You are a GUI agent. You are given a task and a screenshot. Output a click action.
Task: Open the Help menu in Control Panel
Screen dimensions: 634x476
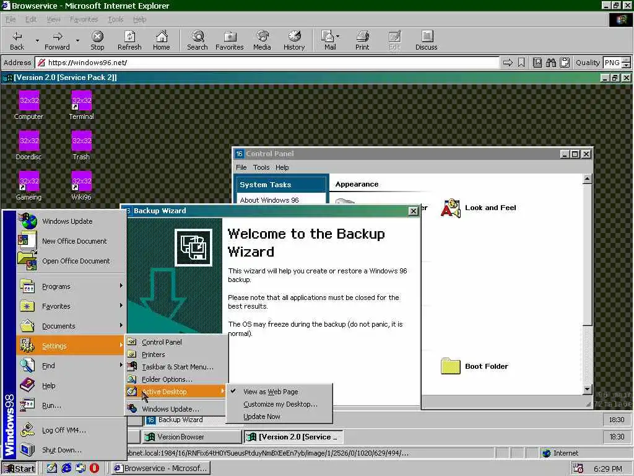click(x=282, y=167)
